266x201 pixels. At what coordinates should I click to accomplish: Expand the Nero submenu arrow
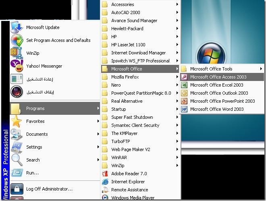(x=177, y=85)
